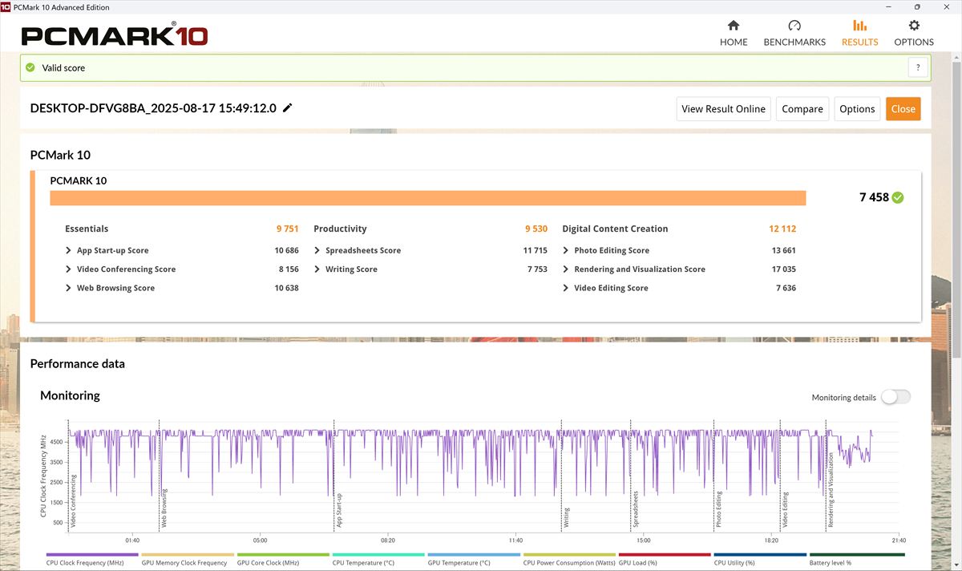Click the Compare button
This screenshot has width=962, height=571.
pyautogui.click(x=802, y=109)
